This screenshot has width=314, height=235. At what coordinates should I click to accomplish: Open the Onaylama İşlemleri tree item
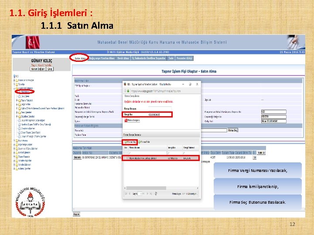[x=28, y=128]
